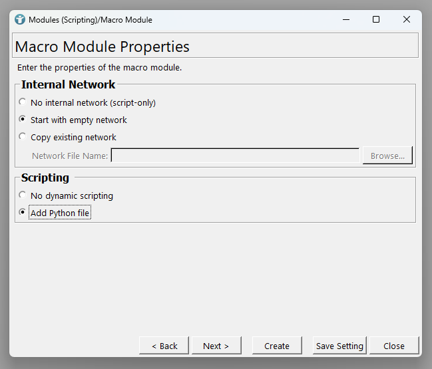Enable Add Python file option
This screenshot has width=432, height=369.
click(23, 213)
